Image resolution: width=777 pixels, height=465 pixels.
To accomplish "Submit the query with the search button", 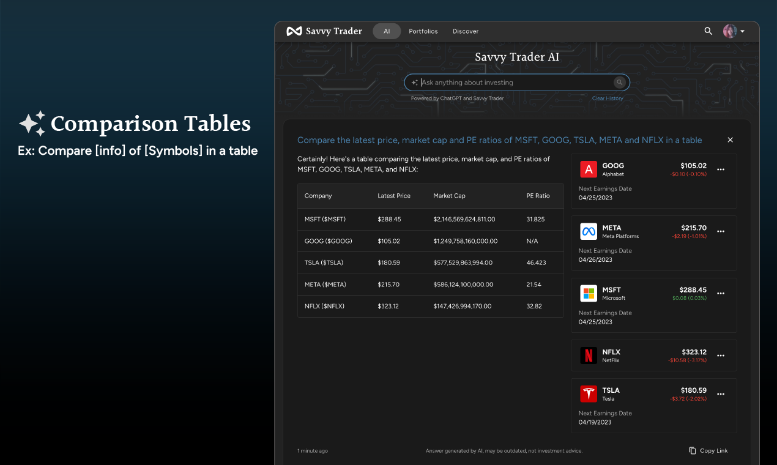I will [x=619, y=83].
